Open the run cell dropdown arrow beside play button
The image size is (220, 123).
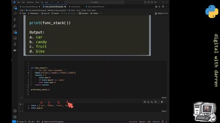23,104
